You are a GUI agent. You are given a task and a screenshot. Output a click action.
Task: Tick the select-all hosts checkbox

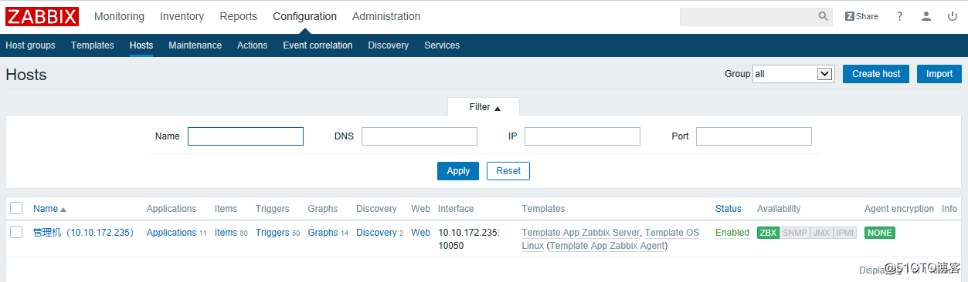pyautogui.click(x=16, y=208)
